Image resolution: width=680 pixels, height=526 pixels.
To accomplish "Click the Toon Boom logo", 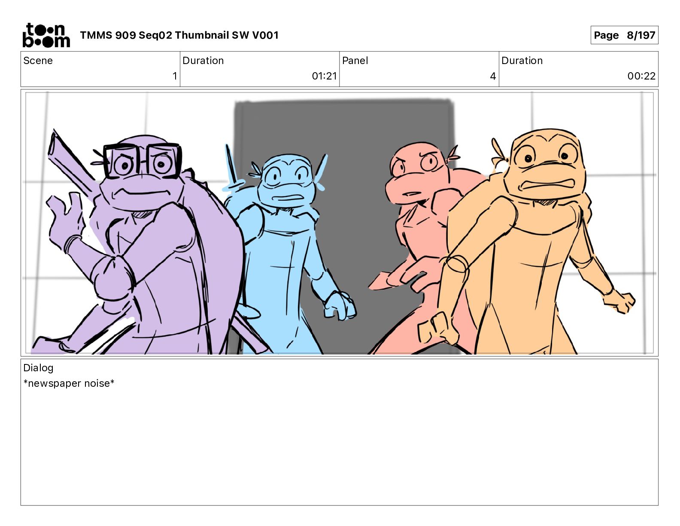I will (x=46, y=35).
